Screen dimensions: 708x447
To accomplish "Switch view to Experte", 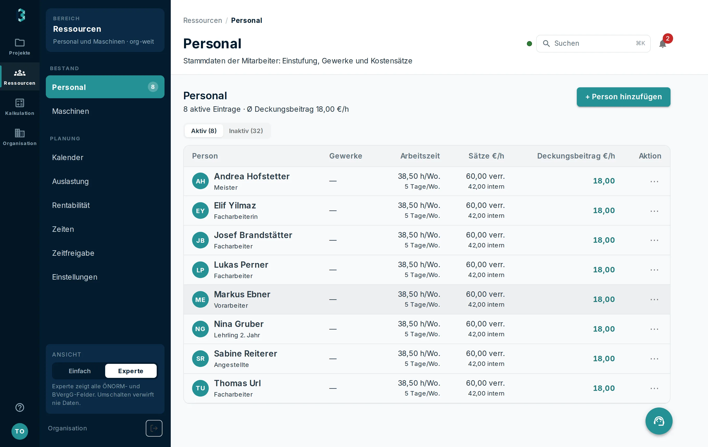I will 131,371.
